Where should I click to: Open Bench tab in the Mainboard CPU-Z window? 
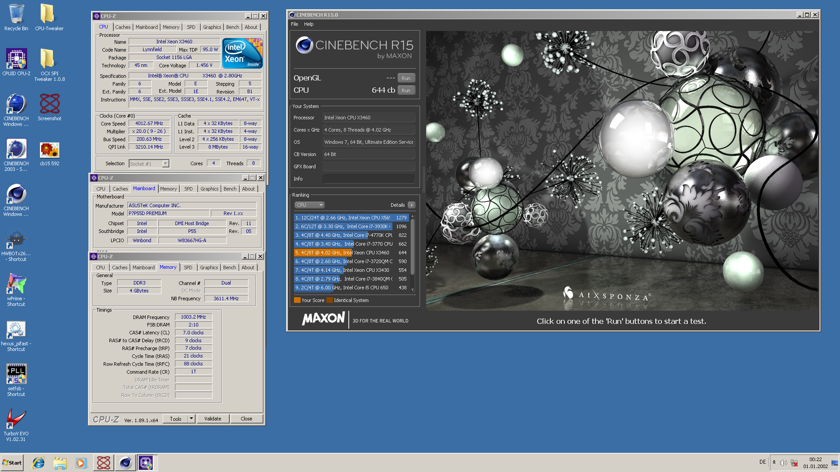pyautogui.click(x=230, y=189)
